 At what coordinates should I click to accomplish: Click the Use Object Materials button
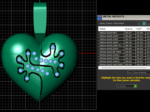coord(139,72)
